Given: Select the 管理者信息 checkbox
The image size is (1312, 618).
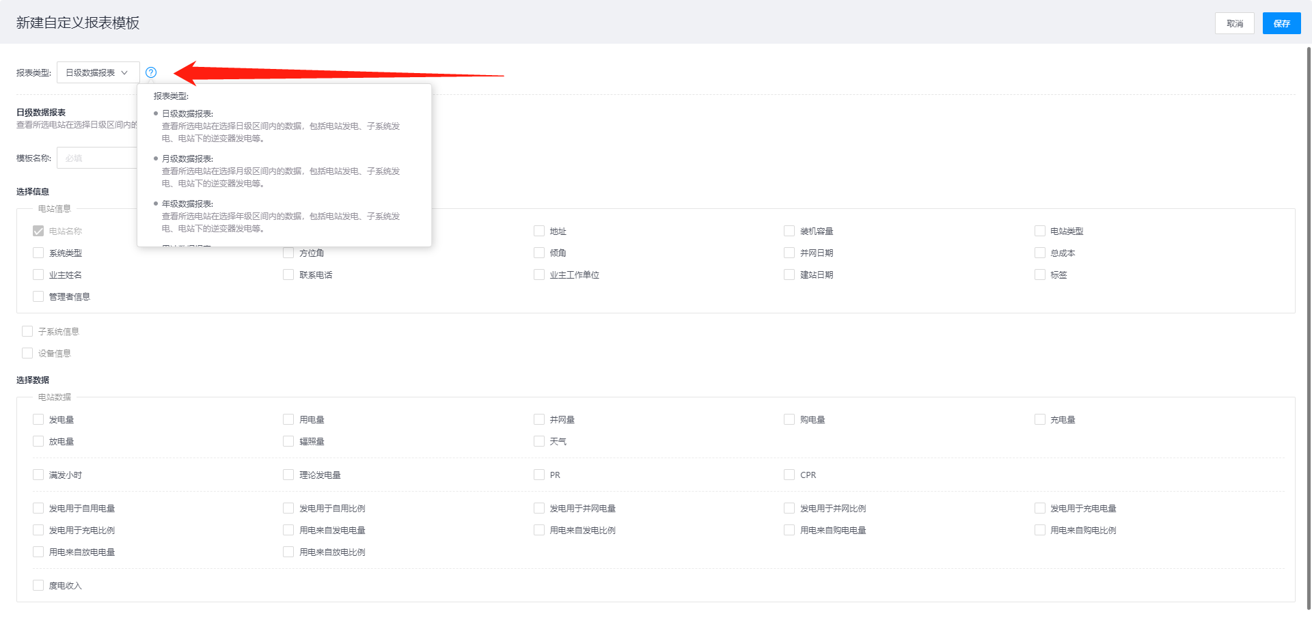Looking at the screenshot, I should tap(38, 297).
